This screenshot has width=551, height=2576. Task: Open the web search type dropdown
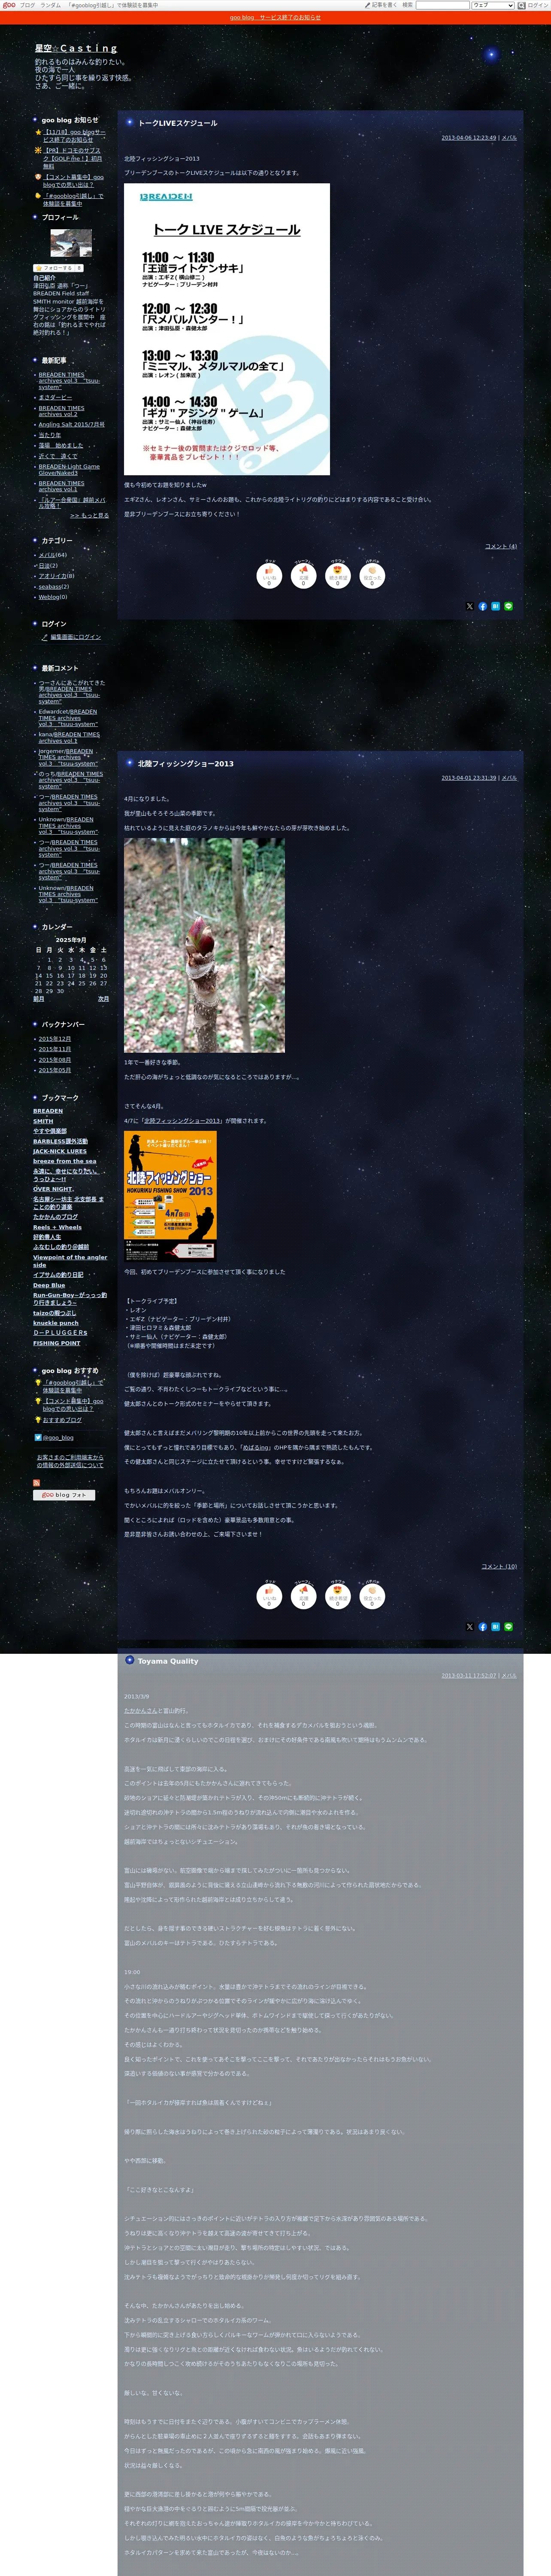click(x=492, y=5)
